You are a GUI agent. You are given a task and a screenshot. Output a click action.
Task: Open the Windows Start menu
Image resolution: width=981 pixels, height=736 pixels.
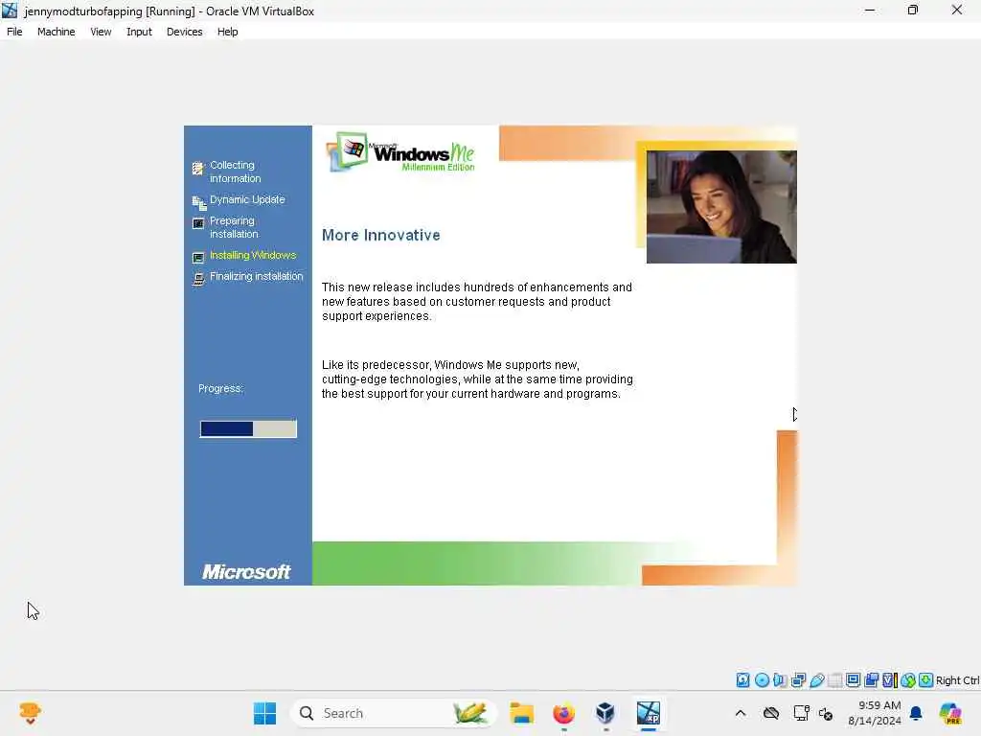pos(264,713)
